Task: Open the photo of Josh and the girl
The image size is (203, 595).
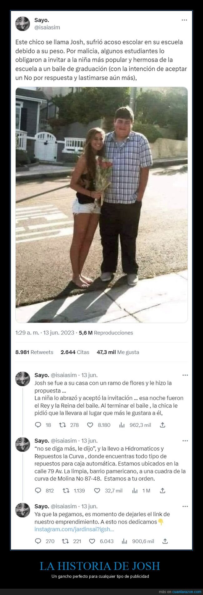Action: (101, 205)
